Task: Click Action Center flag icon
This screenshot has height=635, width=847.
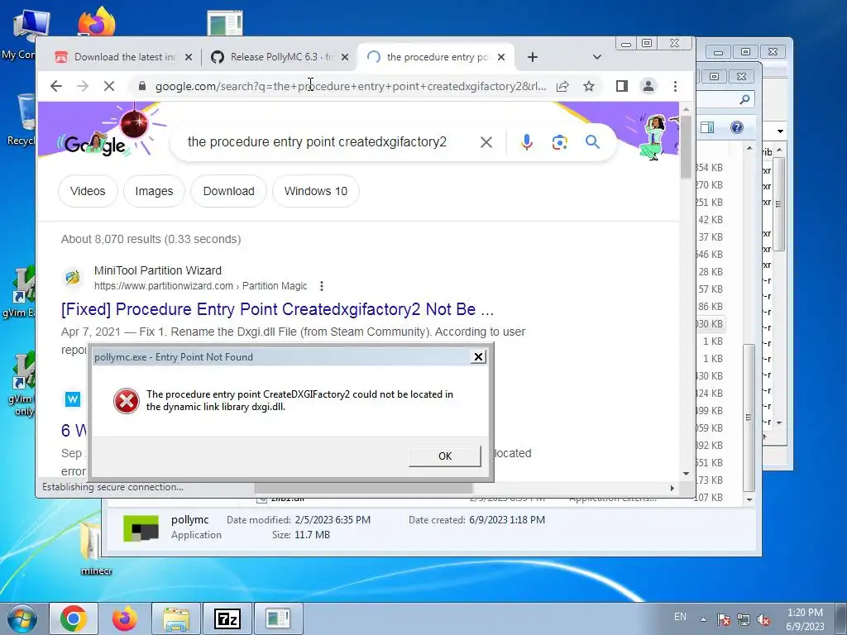Action: pos(723,619)
